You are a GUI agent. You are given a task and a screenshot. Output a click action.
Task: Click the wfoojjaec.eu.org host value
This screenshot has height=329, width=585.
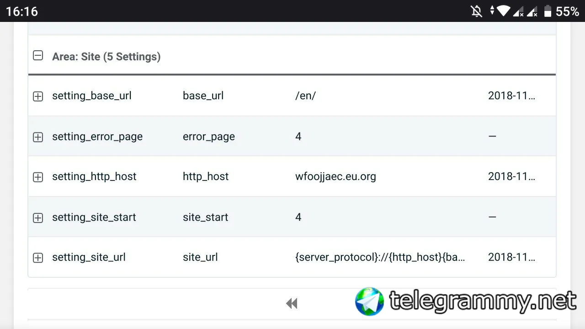pyautogui.click(x=335, y=176)
